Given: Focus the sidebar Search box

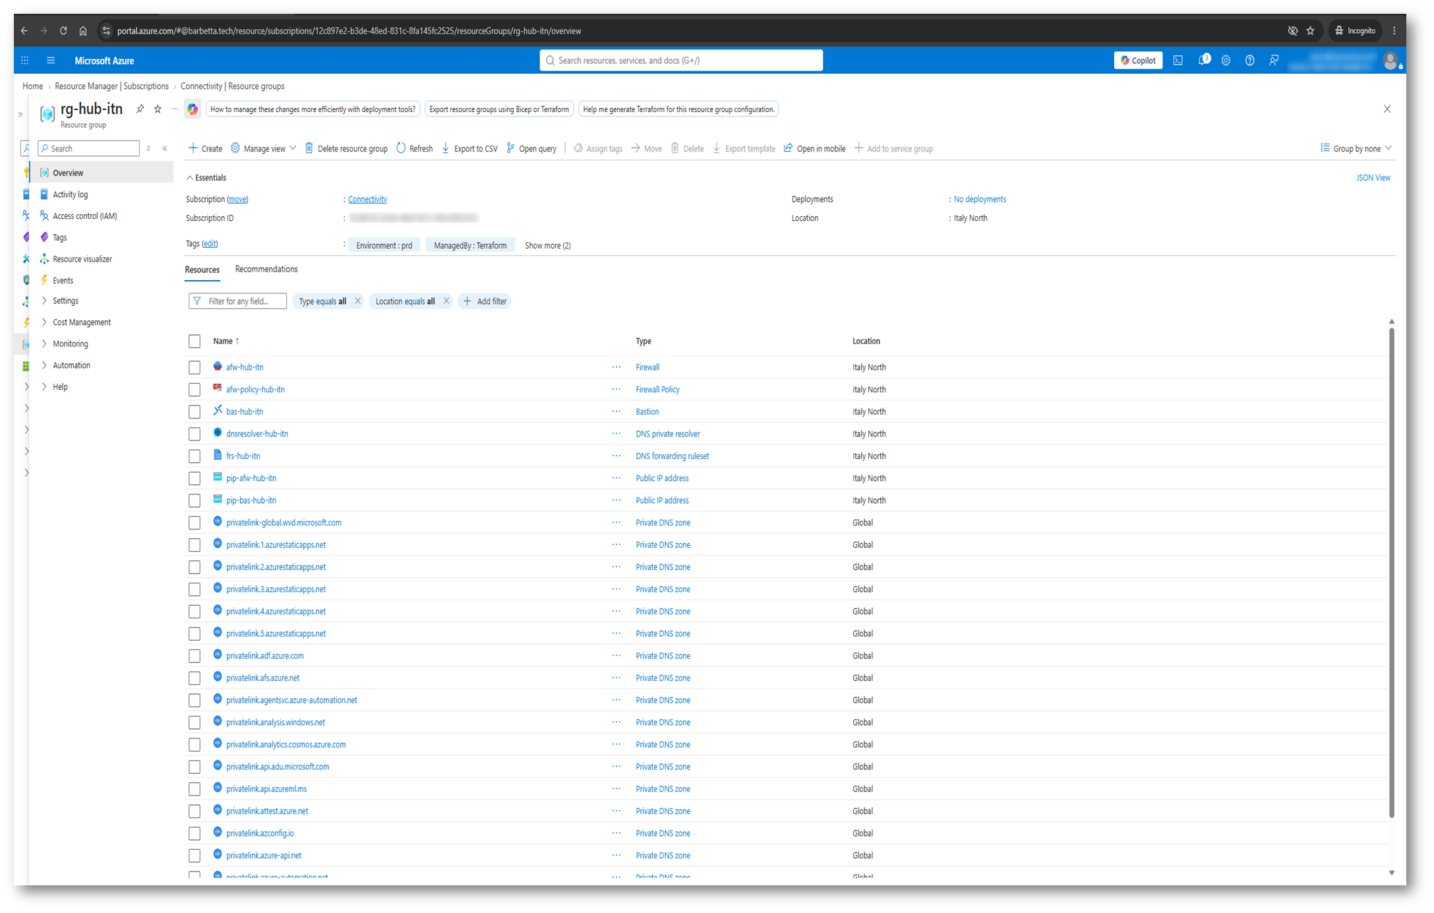Looking at the screenshot, I should (89, 149).
